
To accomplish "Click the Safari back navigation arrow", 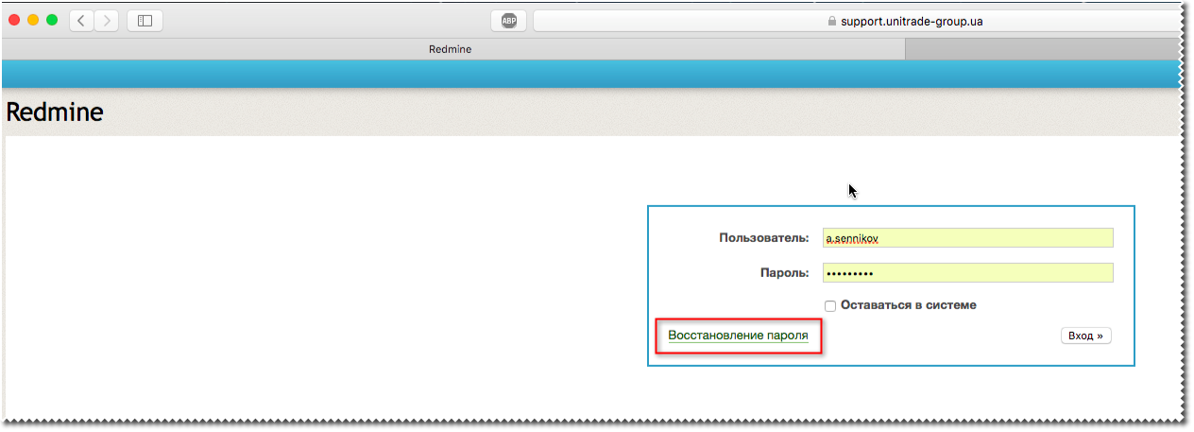I will pos(81,20).
